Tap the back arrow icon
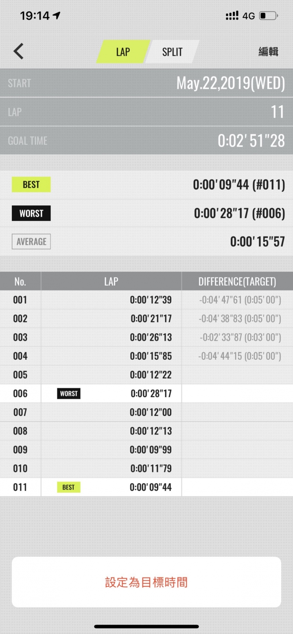 click(18, 52)
